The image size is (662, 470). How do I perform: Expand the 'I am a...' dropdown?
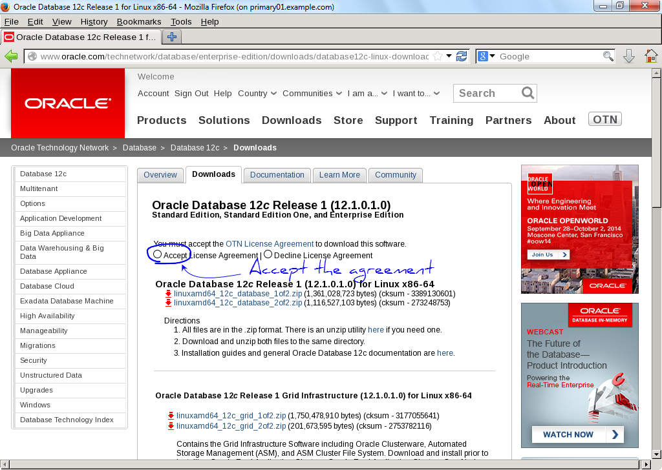367,93
